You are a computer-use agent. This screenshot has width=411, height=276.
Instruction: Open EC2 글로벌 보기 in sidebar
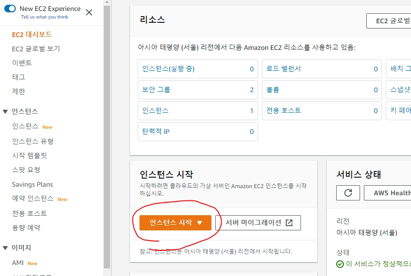tap(36, 49)
